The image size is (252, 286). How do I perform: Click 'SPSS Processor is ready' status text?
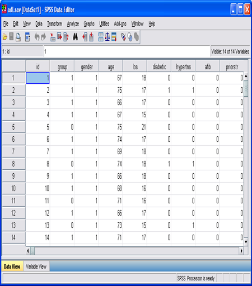click(196, 278)
